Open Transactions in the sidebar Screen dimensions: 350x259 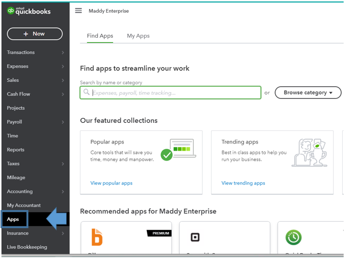21,52
